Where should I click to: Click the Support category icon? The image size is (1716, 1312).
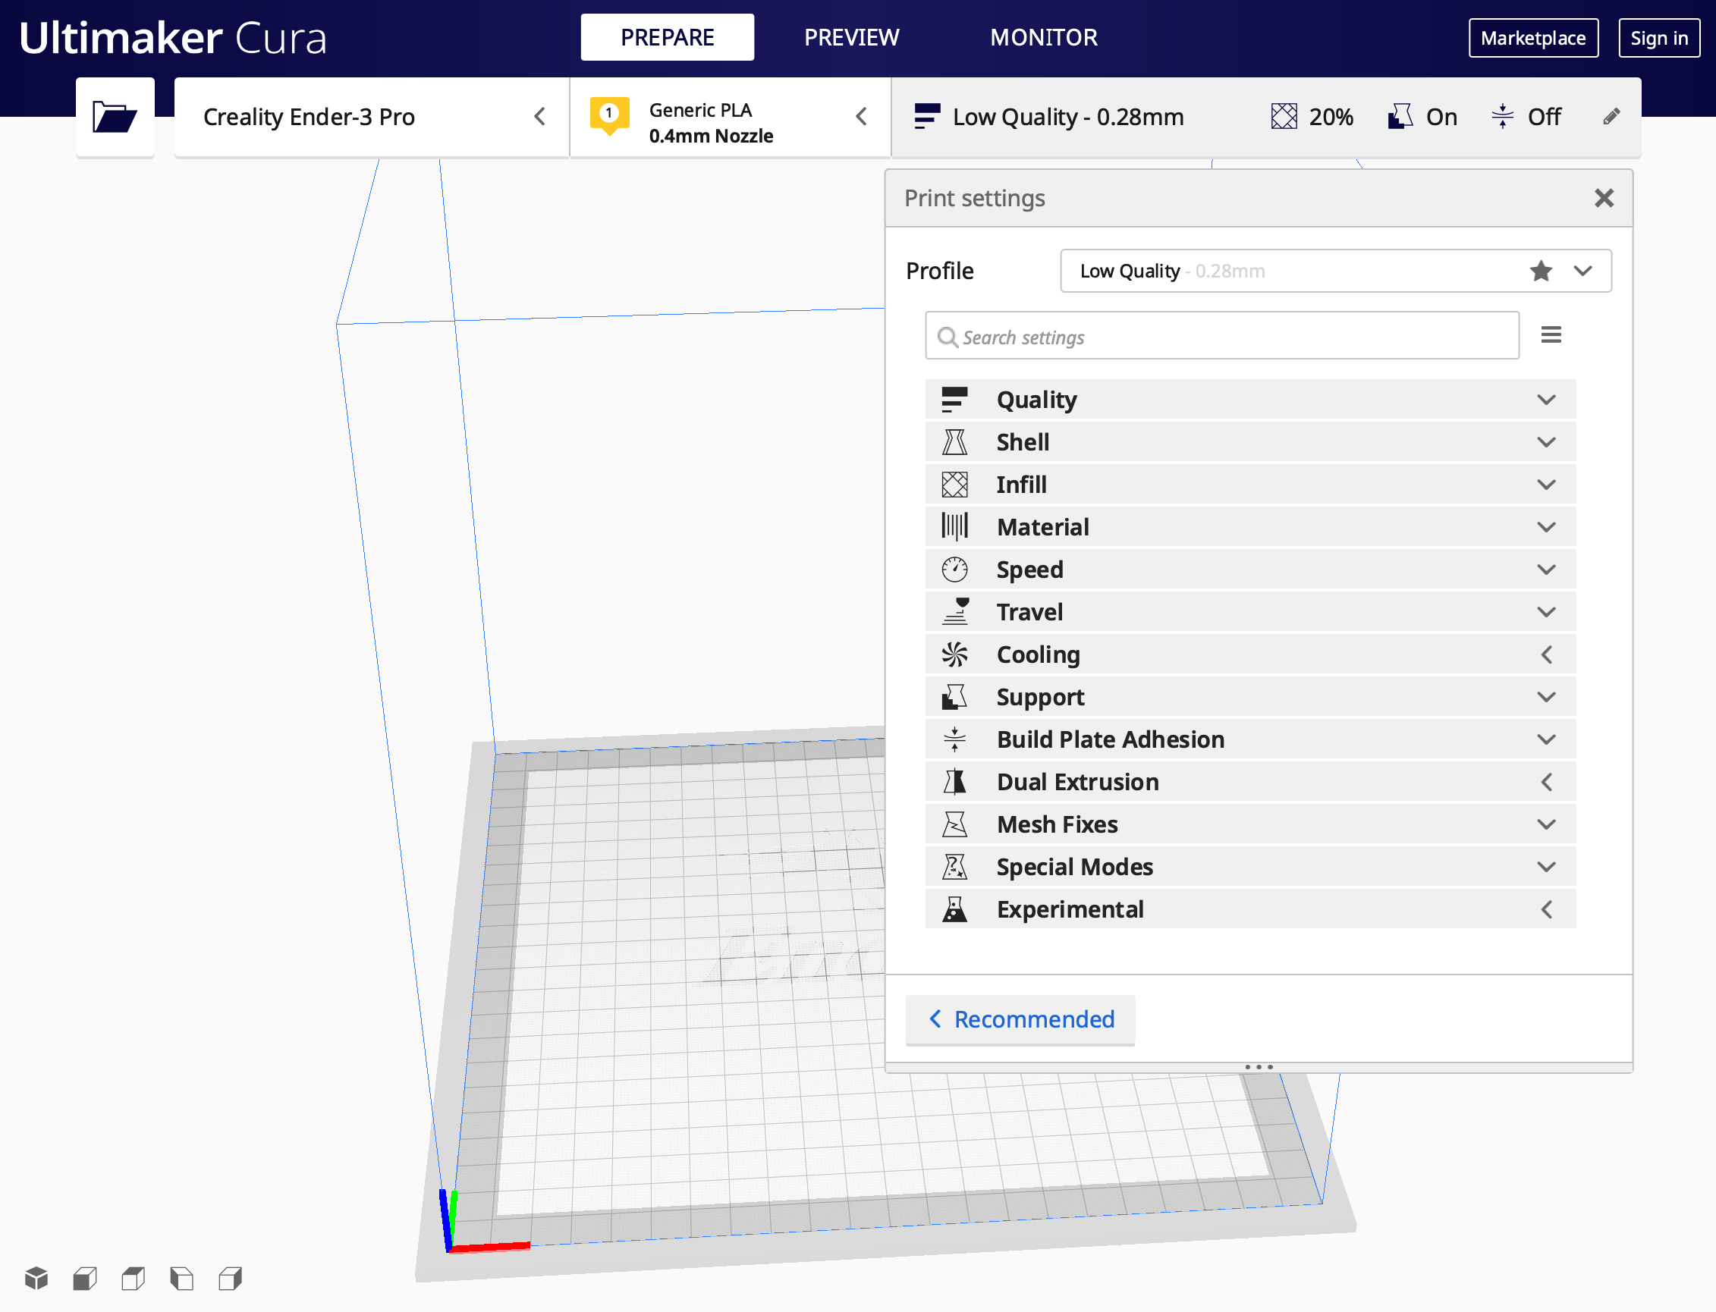tap(954, 698)
